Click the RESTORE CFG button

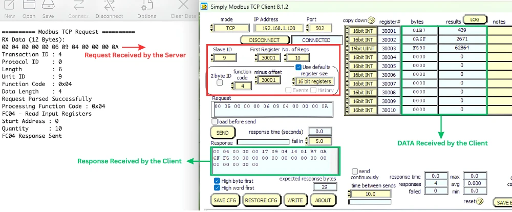(x=261, y=200)
